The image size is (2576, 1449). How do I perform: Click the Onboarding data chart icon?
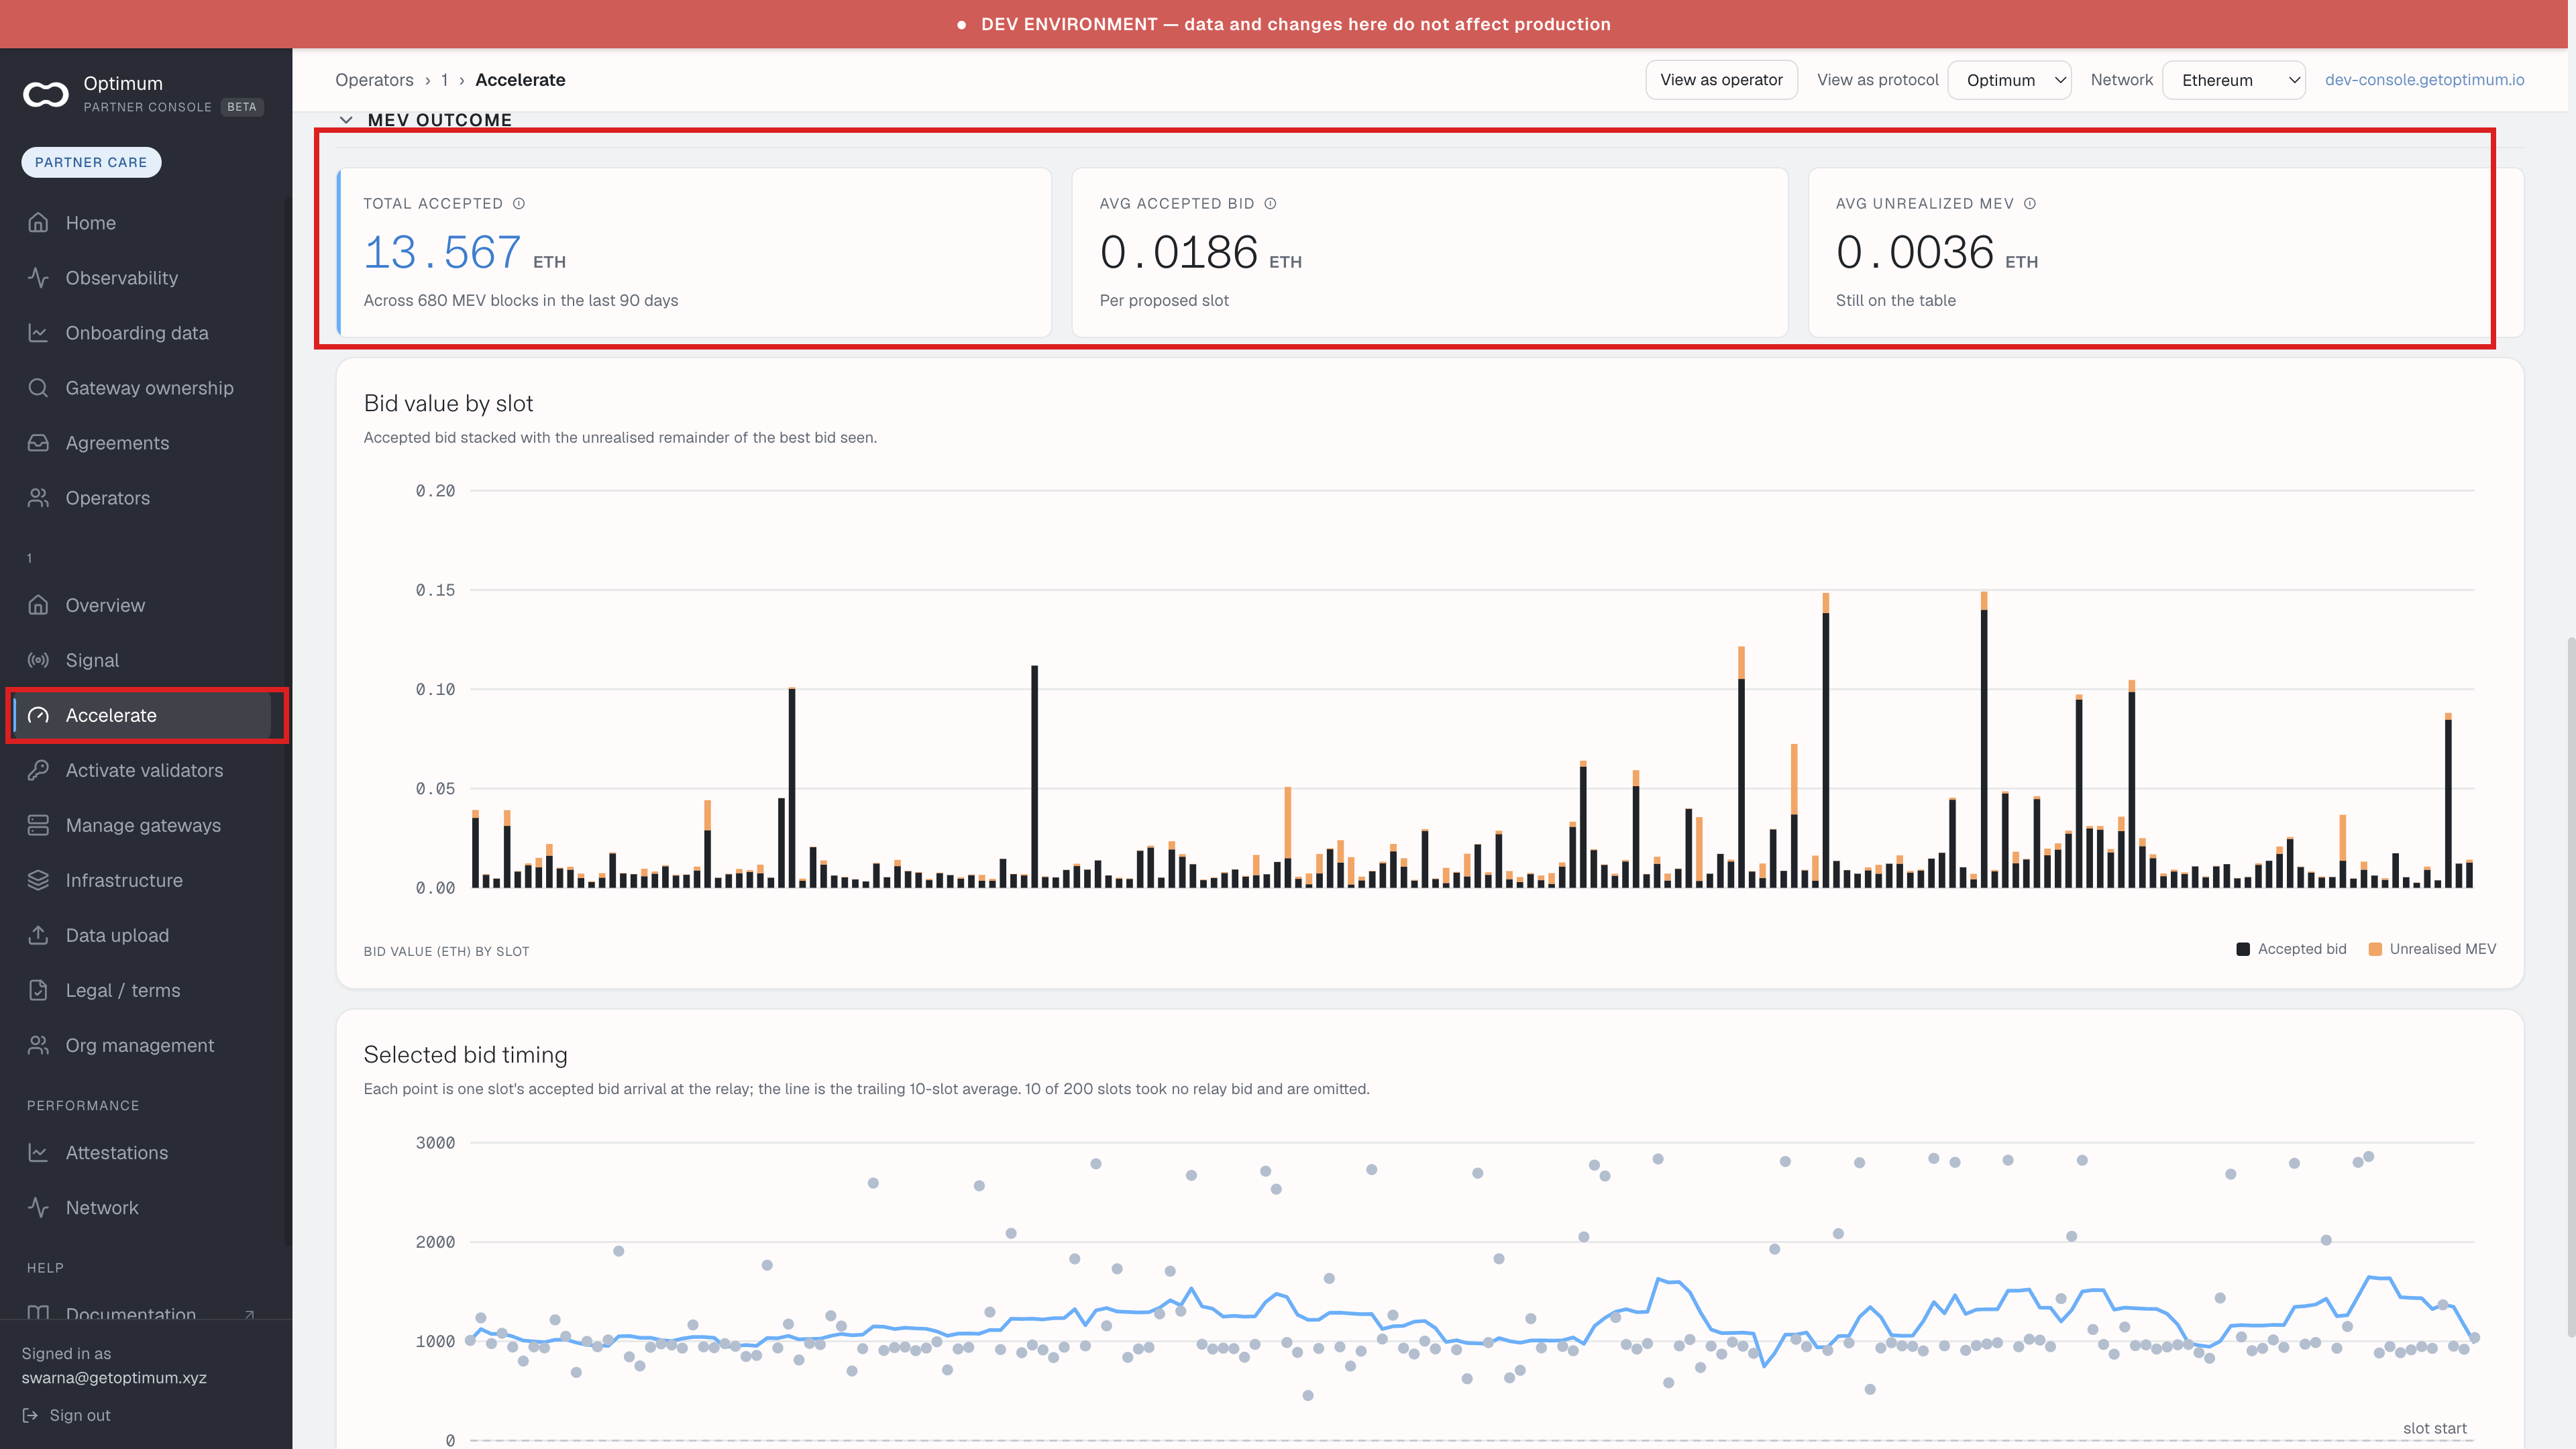[38, 332]
